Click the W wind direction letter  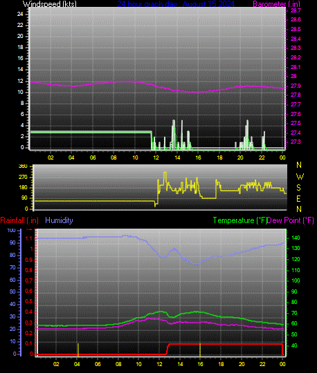pos(300,177)
